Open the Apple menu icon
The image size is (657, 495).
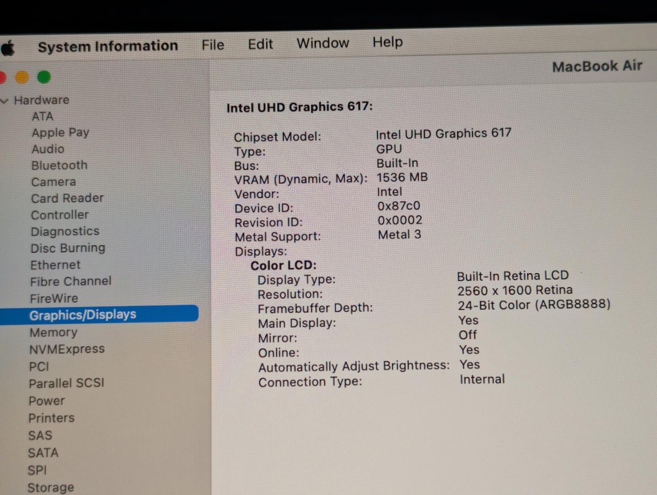(x=8, y=48)
